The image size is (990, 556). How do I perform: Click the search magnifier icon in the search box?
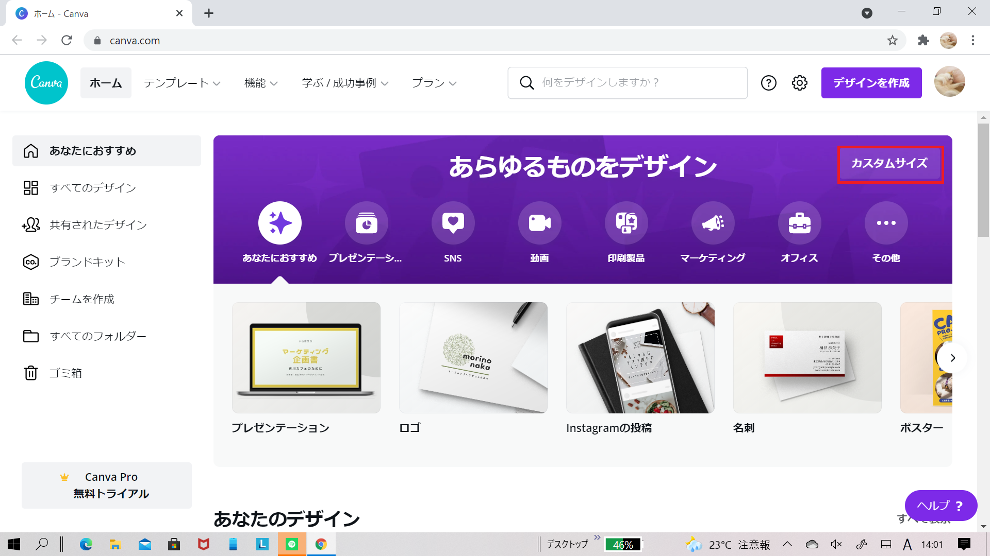pyautogui.click(x=526, y=83)
